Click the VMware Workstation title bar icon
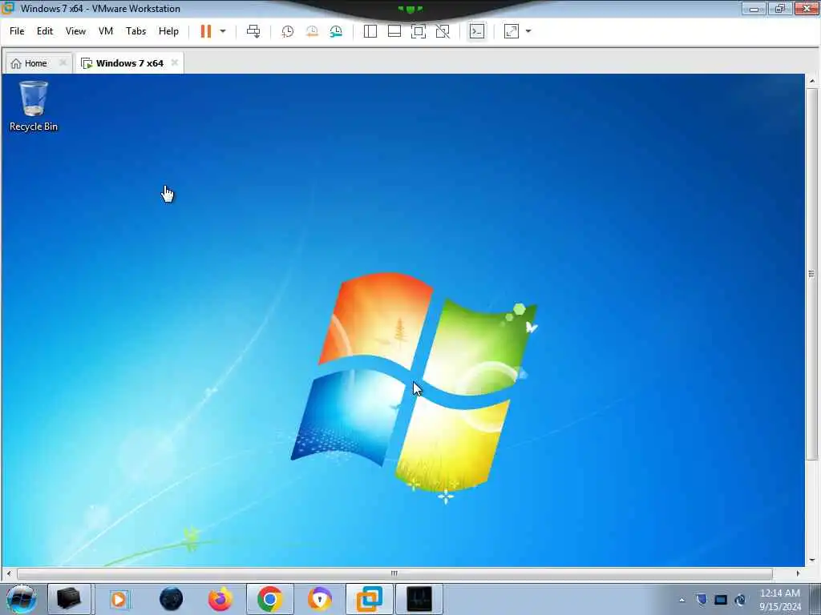 tap(8, 8)
